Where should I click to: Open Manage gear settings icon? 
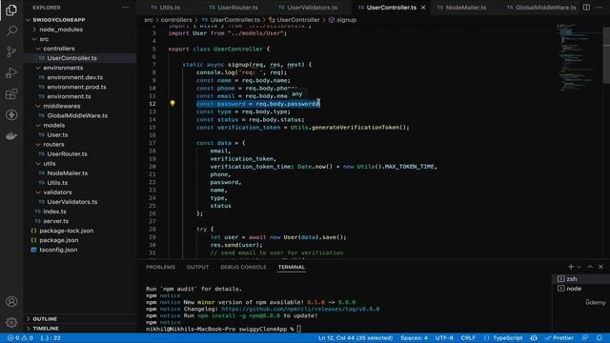[x=11, y=322]
